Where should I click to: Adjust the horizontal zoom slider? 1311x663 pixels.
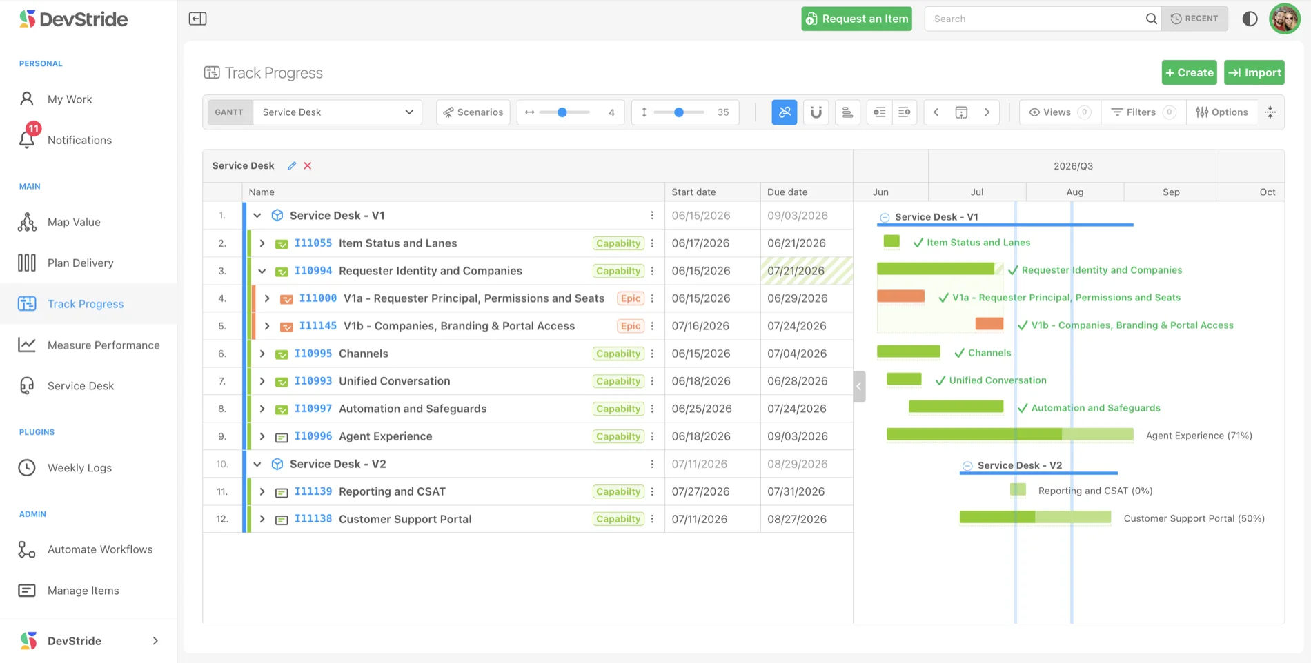[564, 112]
